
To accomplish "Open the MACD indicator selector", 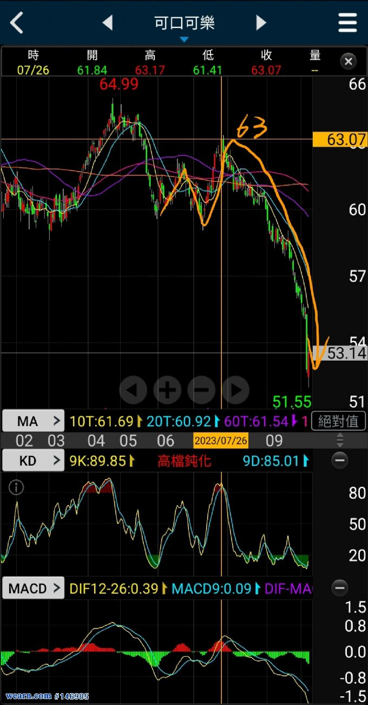I will pyautogui.click(x=34, y=588).
